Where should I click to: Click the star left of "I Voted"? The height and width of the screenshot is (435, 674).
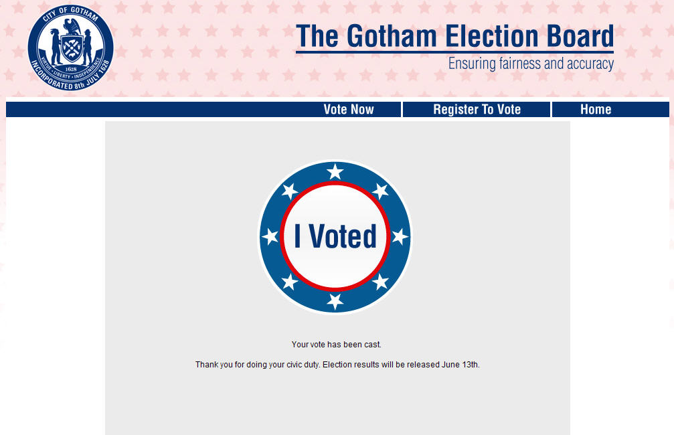[x=270, y=237]
